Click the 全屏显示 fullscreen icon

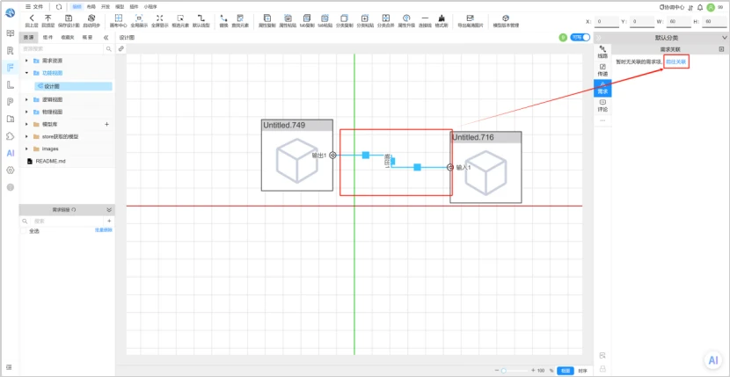pos(160,18)
